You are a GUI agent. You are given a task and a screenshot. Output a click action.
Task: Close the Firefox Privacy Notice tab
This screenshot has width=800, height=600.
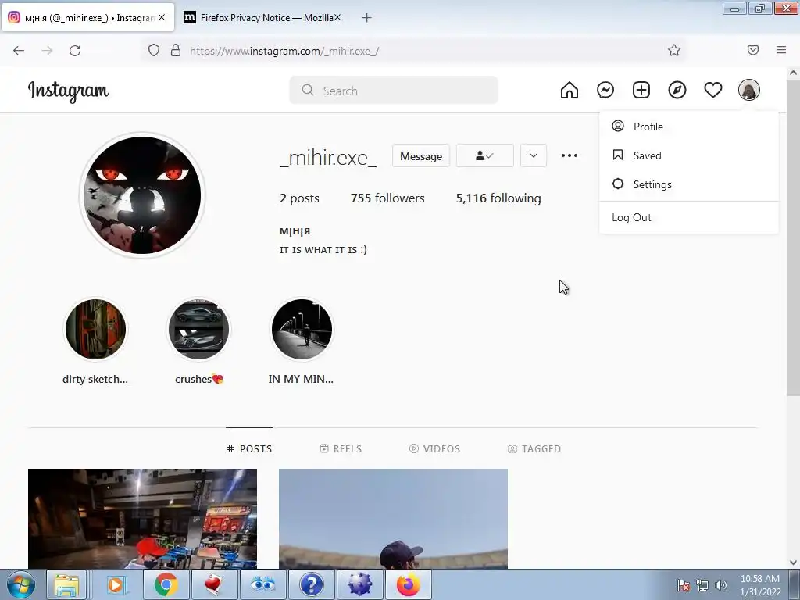[337, 17]
